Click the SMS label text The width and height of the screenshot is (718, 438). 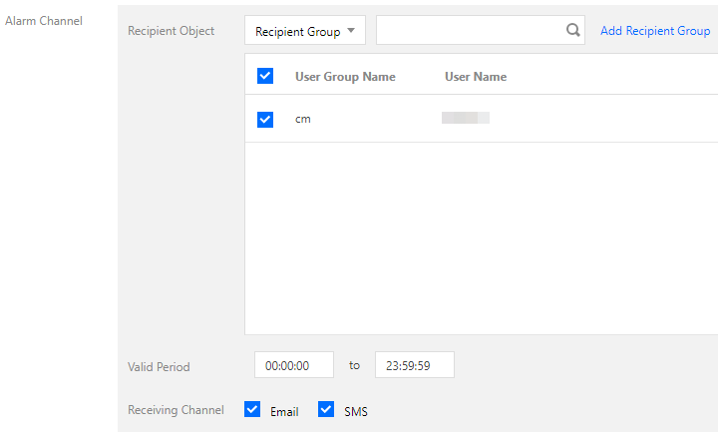pos(356,411)
